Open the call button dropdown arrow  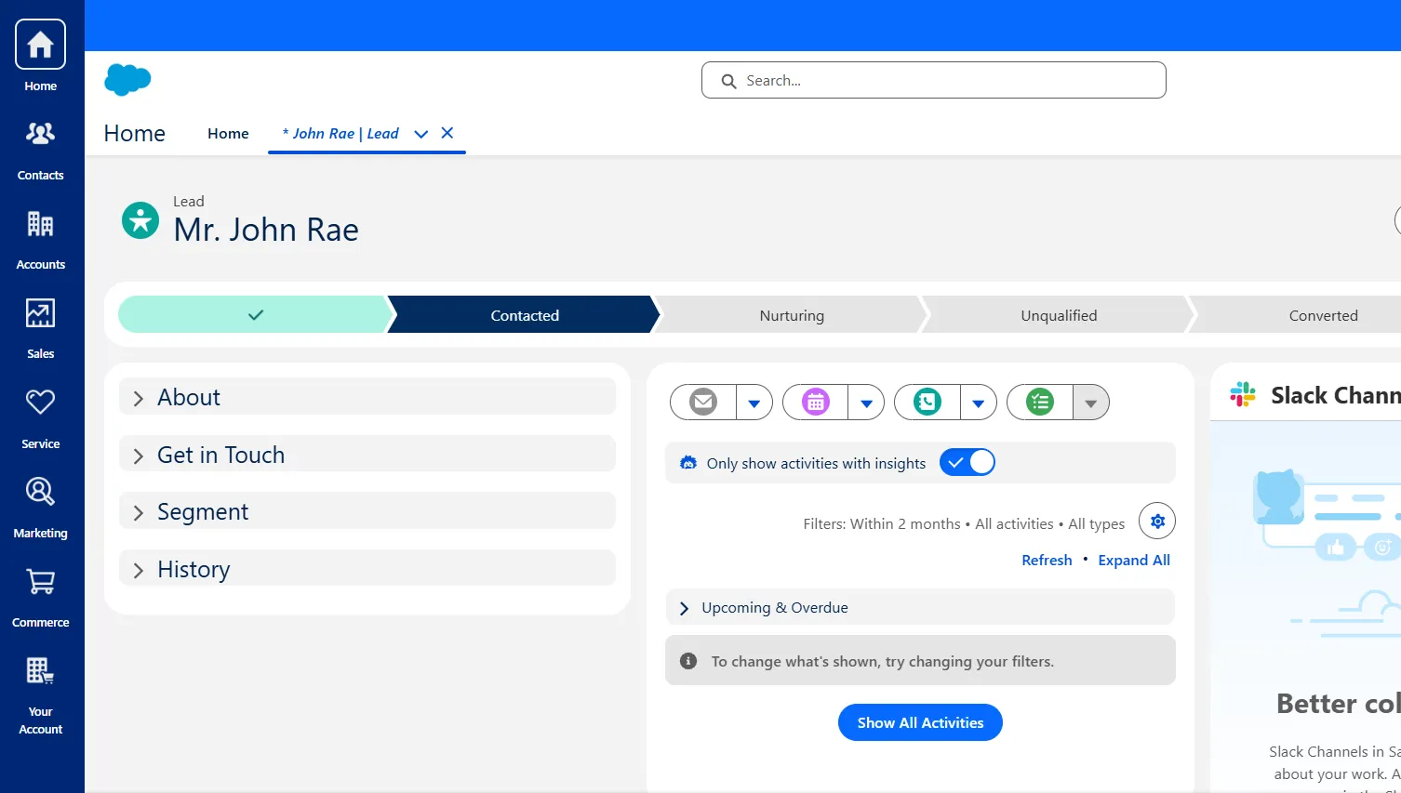click(979, 403)
